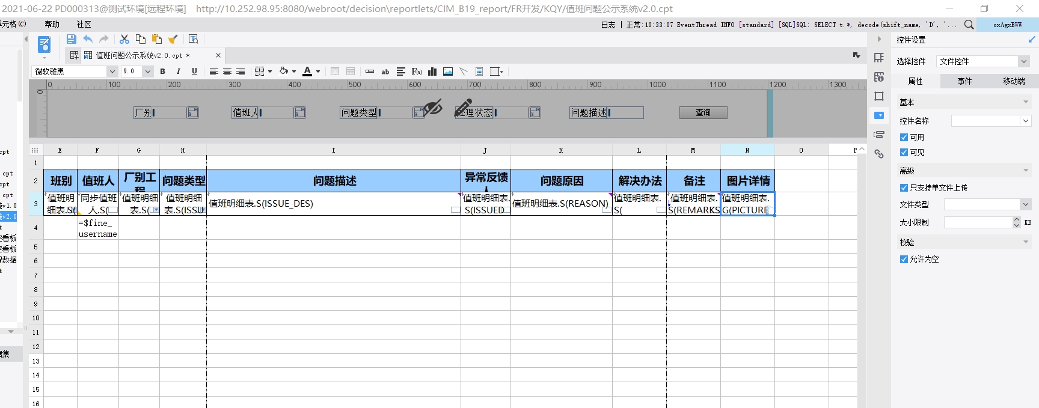Align cell text to the left

pos(213,72)
